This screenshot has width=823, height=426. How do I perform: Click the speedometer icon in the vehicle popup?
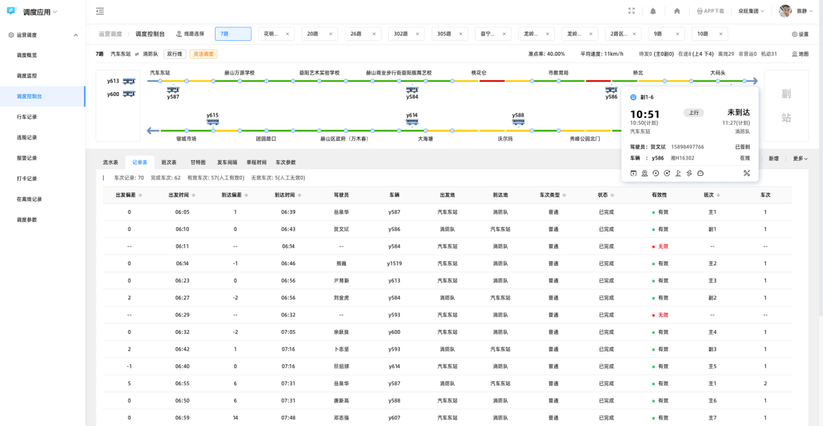[x=700, y=173]
